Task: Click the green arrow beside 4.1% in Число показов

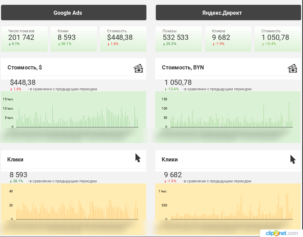Action: (x=10, y=44)
